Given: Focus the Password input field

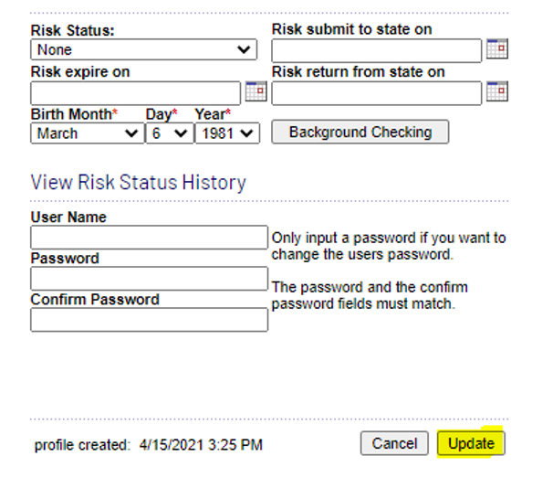Looking at the screenshot, I should tap(149, 279).
